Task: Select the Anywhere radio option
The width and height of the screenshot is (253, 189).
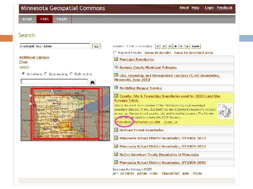Action: pyautogui.click(x=24, y=73)
